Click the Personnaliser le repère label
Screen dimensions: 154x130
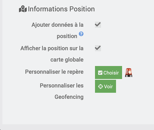pyautogui.click(x=54, y=72)
